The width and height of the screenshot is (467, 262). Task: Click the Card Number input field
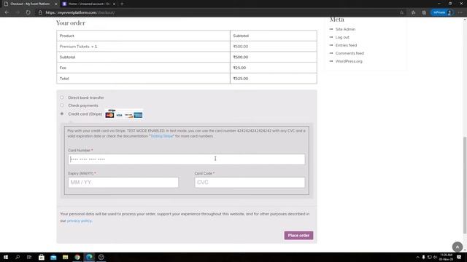coord(187,159)
